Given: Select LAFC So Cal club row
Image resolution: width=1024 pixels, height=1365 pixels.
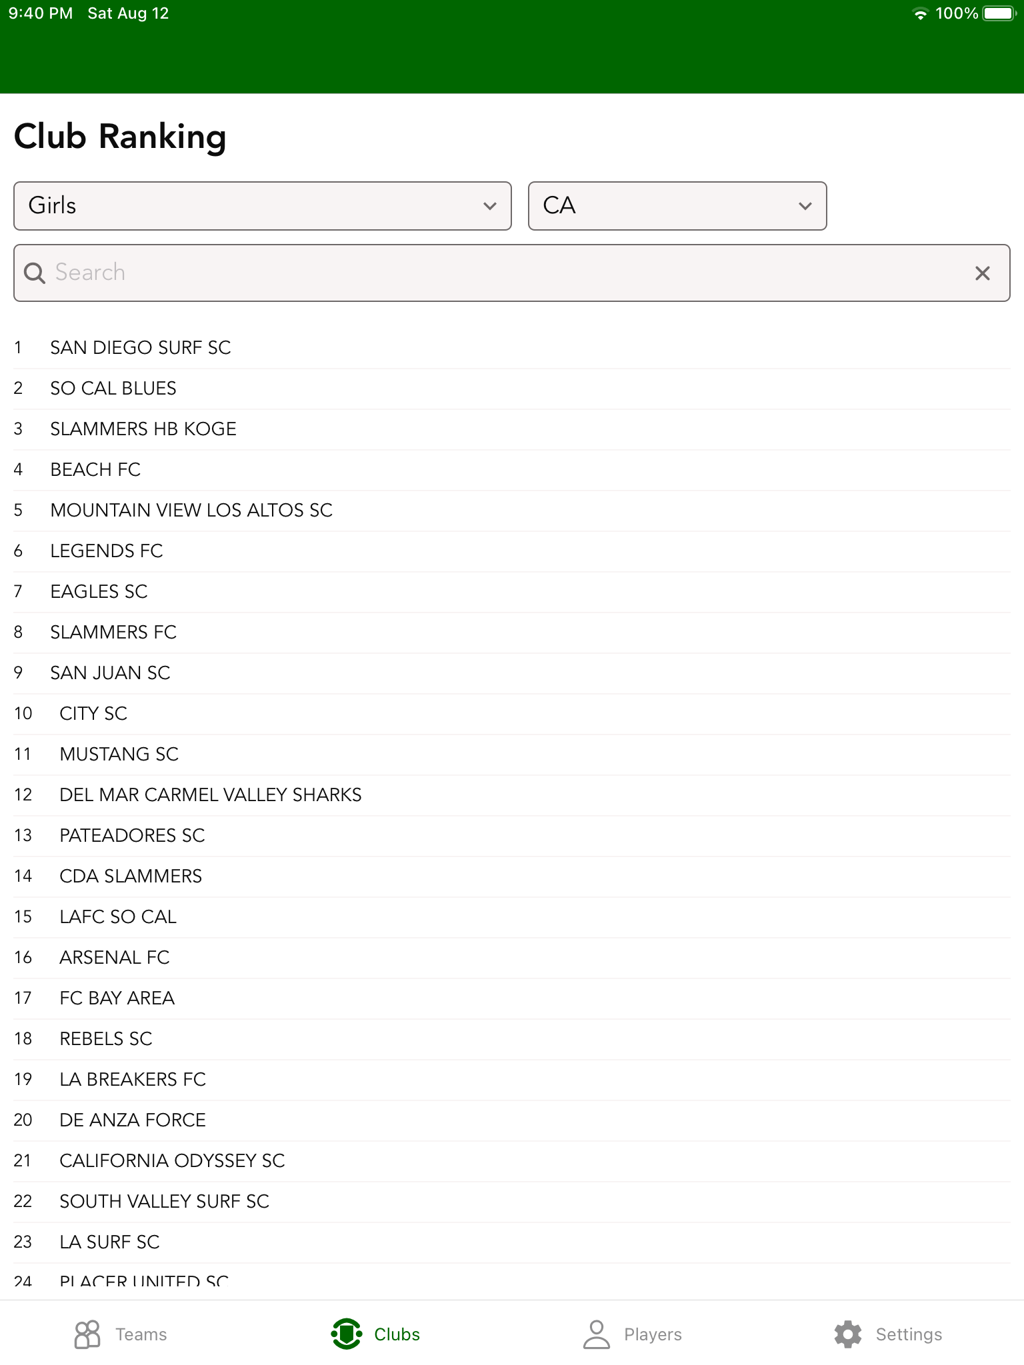Looking at the screenshot, I should 118,917.
